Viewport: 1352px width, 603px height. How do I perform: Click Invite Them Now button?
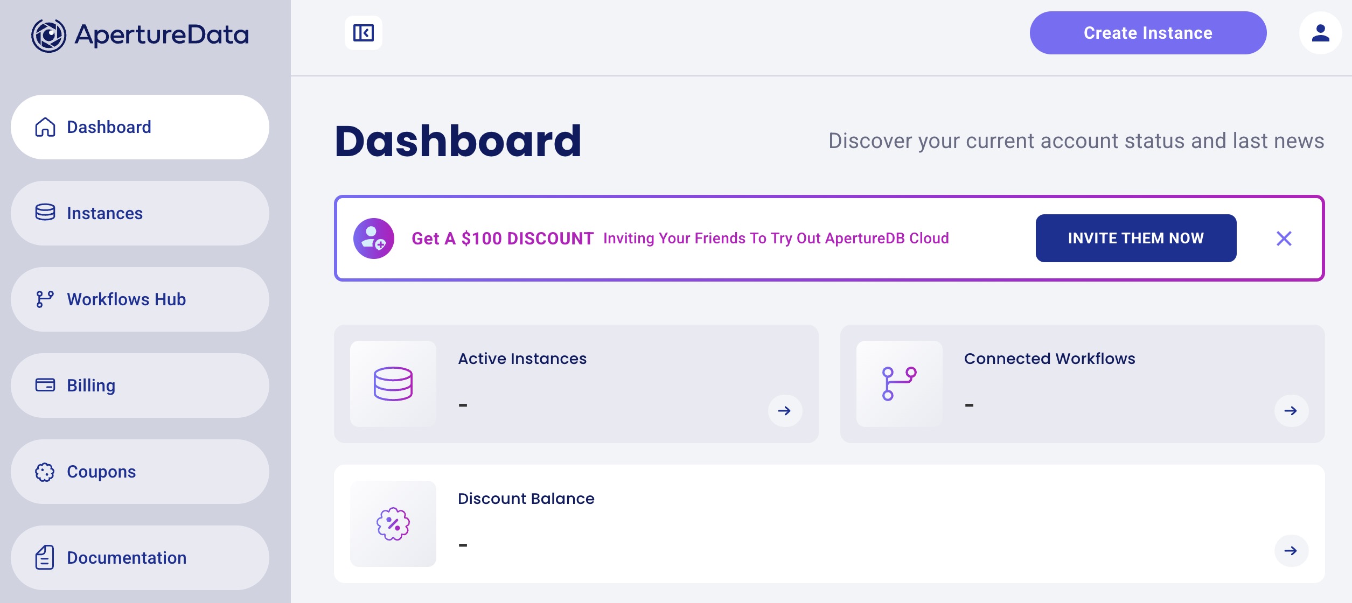(1135, 238)
